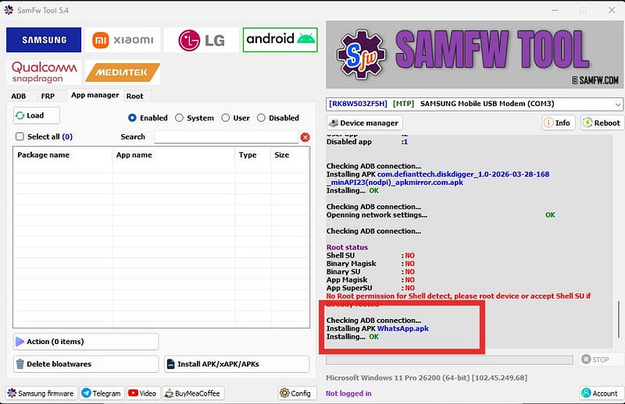Select the LG brand tile
The image size is (625, 404).
coord(202,40)
